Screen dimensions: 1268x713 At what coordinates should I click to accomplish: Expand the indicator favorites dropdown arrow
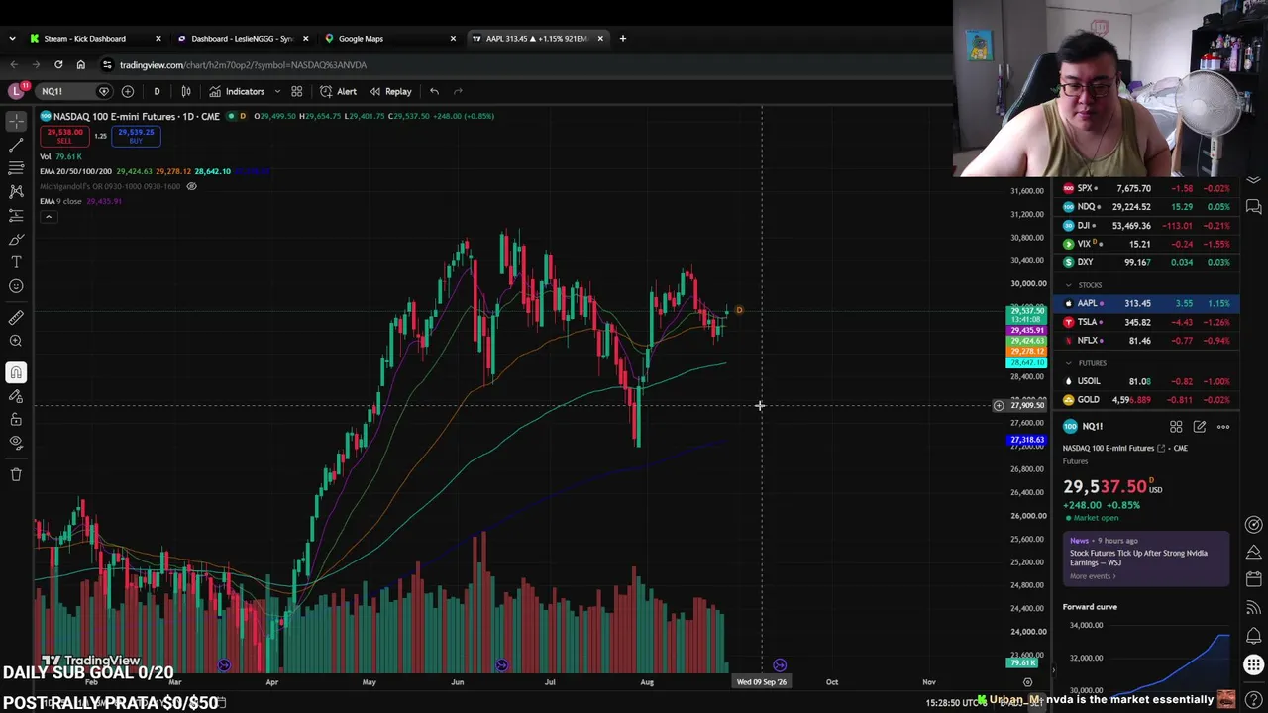click(277, 91)
